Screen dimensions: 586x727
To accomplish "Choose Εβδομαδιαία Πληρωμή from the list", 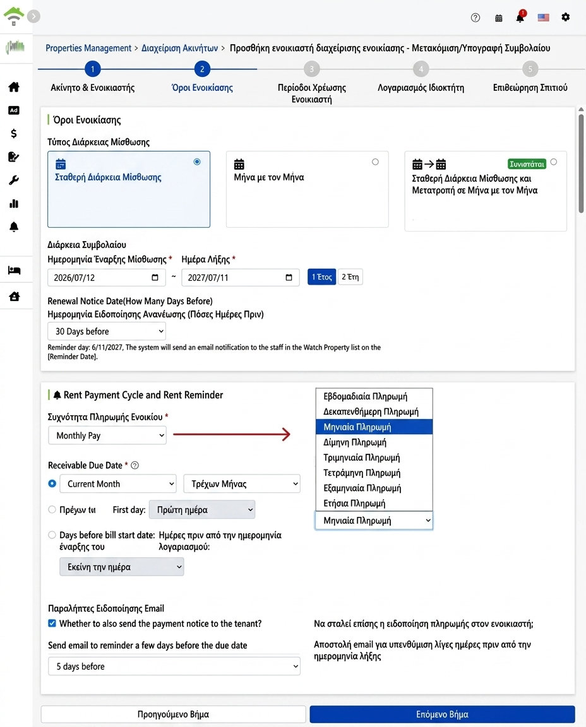I will click(x=374, y=396).
